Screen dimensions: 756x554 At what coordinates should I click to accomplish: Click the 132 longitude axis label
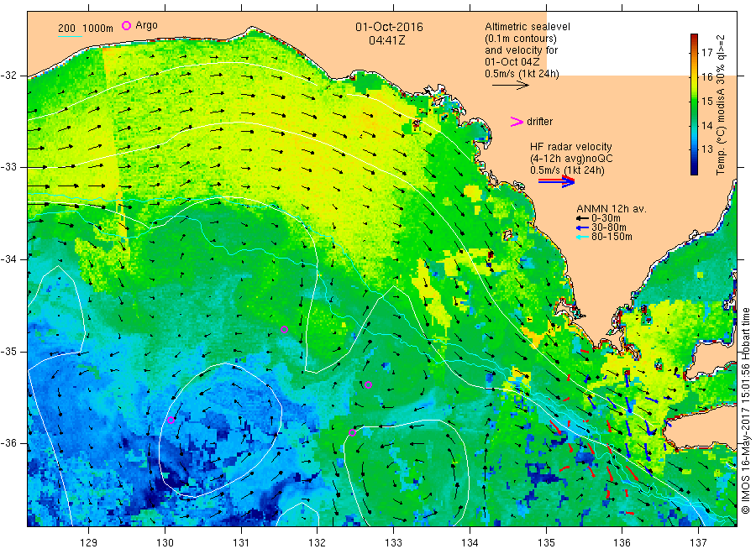[x=318, y=542]
